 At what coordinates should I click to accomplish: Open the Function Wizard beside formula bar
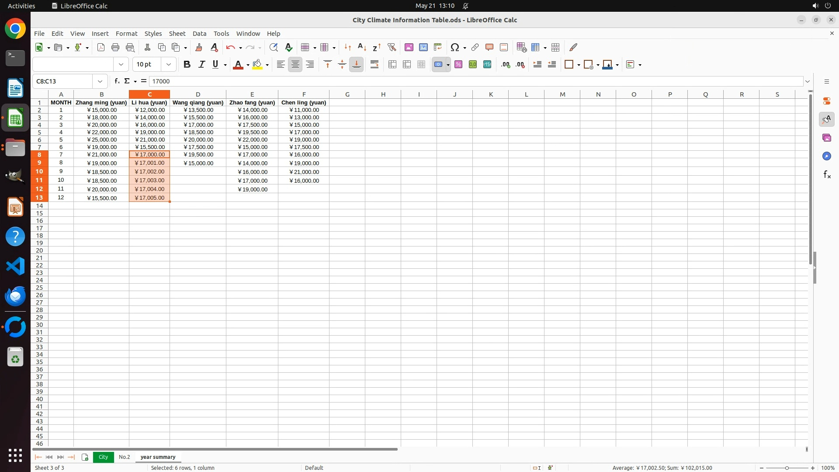(x=117, y=81)
